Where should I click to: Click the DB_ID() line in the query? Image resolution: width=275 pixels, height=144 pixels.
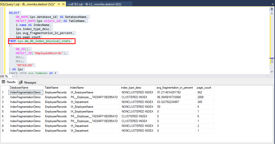tap(23, 49)
